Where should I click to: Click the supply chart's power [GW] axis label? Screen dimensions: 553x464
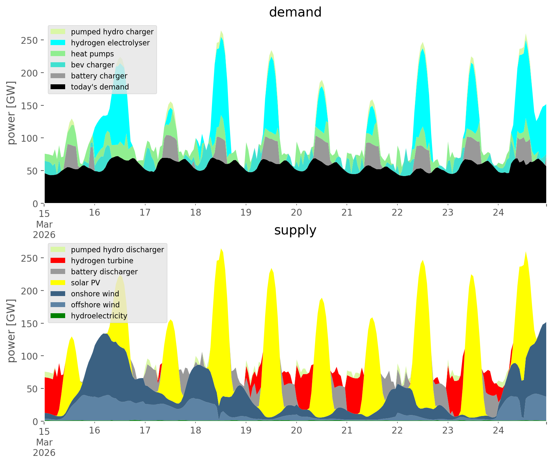pos(11,331)
